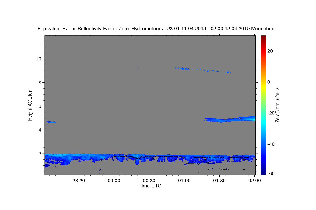This screenshot has width=316, height=210.
Task: Click the 23:30 time tick label
Action: pyautogui.click(x=79, y=181)
